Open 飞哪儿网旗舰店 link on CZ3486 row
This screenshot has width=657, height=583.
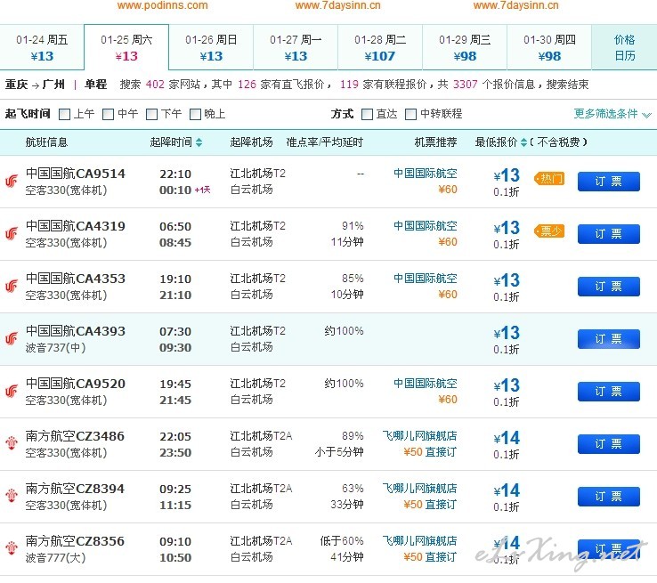pyautogui.click(x=419, y=436)
